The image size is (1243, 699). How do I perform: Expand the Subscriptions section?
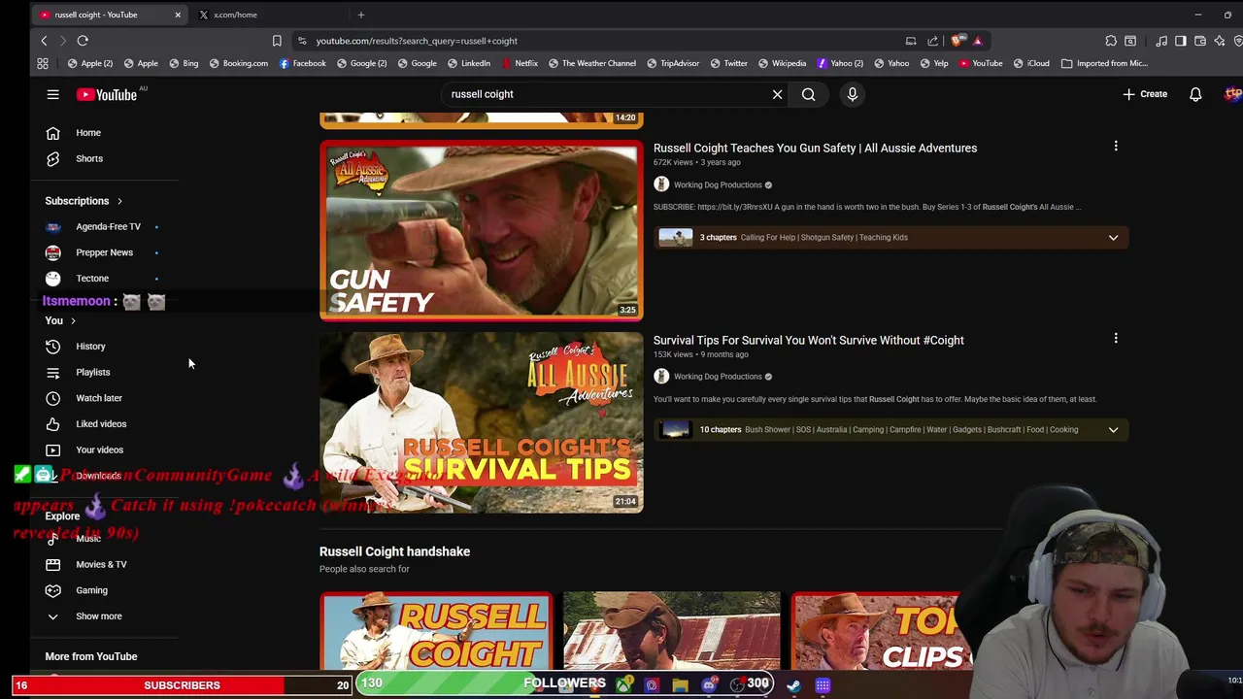[x=84, y=201]
